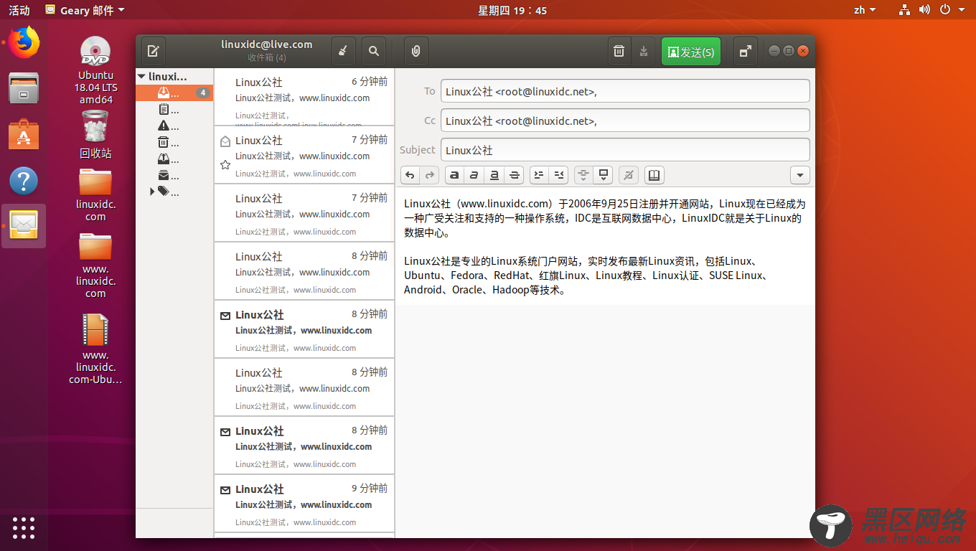
Task: Click the insert image icon
Action: pos(604,175)
